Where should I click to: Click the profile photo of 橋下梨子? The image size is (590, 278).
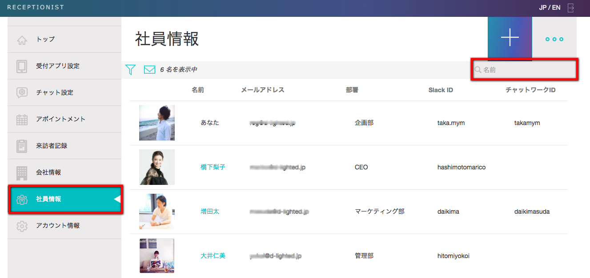click(157, 167)
